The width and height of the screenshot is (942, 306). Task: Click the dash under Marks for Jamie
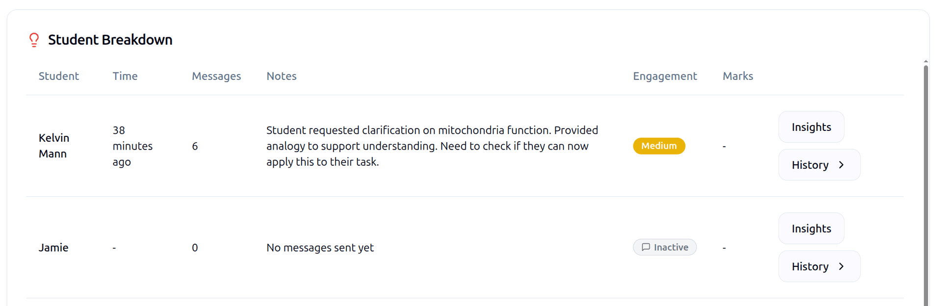724,247
